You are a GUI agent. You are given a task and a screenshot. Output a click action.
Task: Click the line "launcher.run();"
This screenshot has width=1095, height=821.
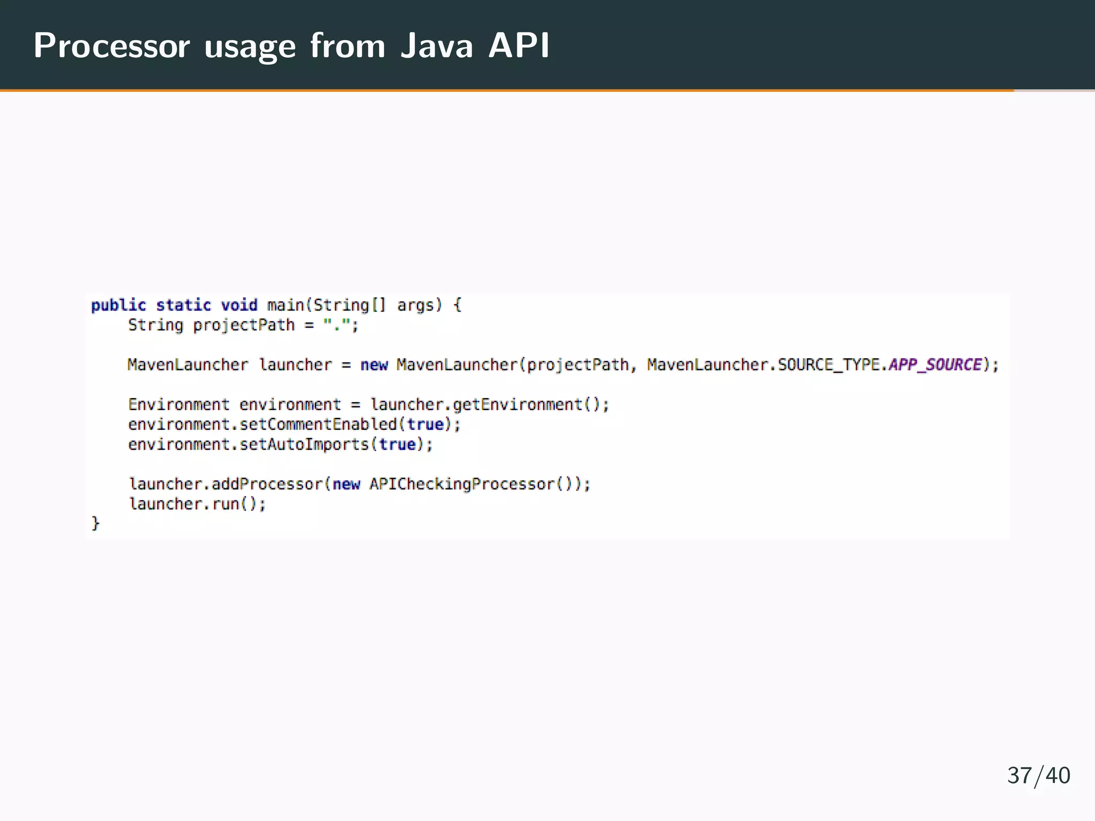click(x=197, y=504)
